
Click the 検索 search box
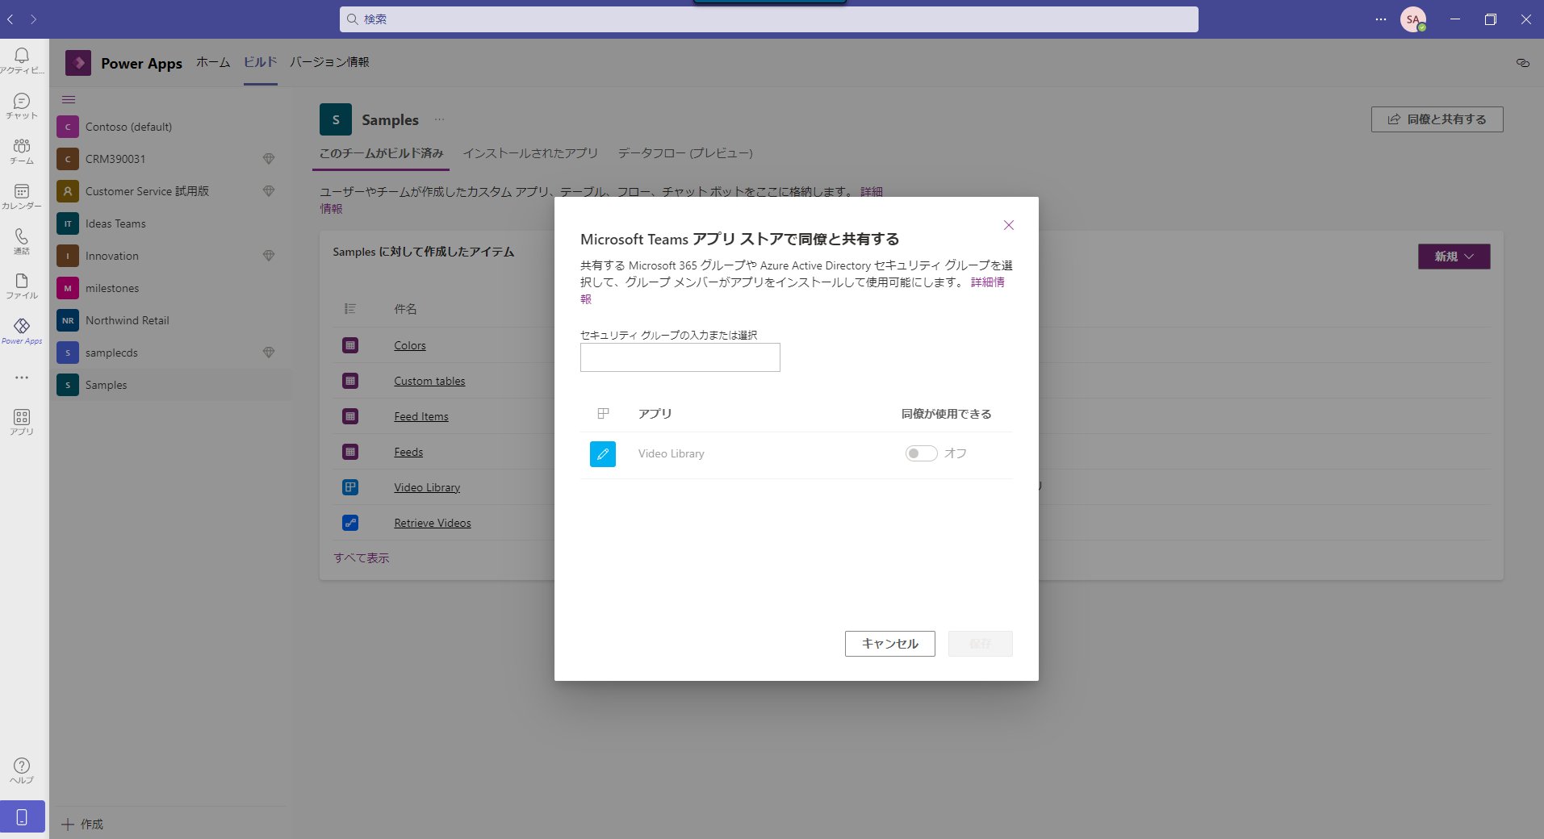coord(768,19)
